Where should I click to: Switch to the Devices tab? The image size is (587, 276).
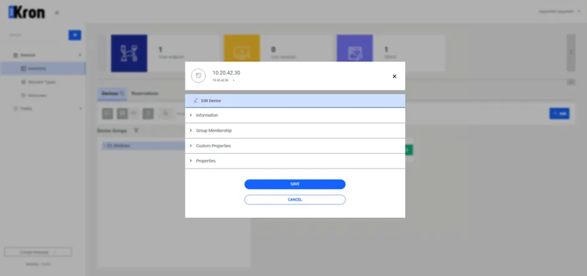[112, 94]
